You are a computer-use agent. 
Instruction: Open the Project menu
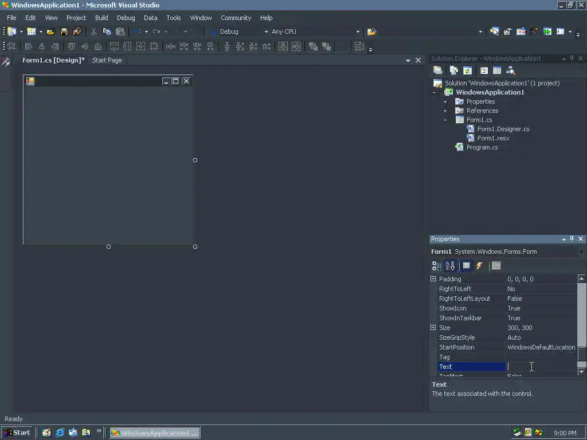(76, 18)
